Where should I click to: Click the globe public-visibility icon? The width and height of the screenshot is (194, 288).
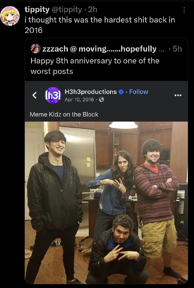coord(102,99)
